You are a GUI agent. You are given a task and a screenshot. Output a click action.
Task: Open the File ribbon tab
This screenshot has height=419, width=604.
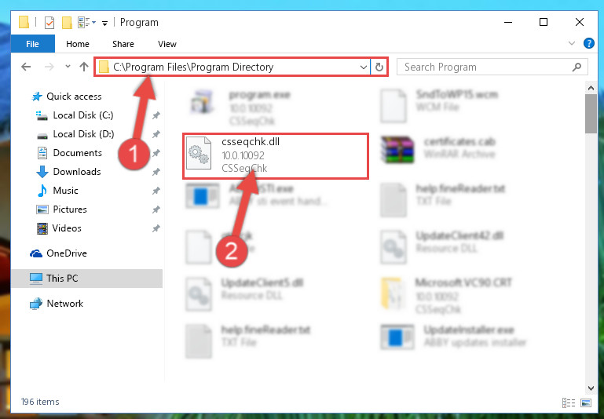33,44
